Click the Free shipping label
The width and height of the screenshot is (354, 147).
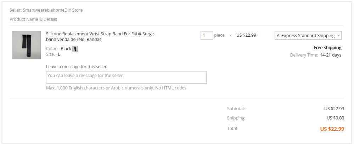[x=327, y=48]
